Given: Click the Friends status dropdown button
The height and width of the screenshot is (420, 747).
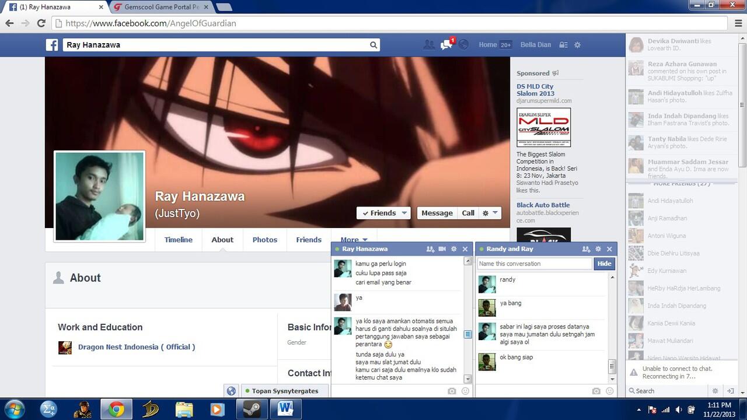Looking at the screenshot, I should pos(383,213).
